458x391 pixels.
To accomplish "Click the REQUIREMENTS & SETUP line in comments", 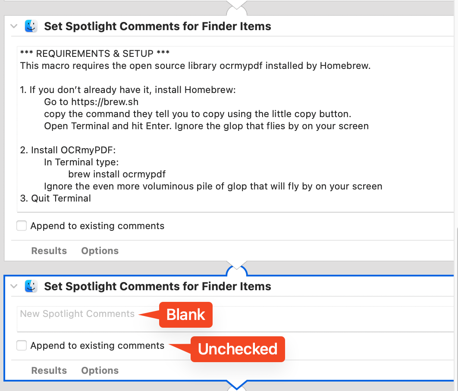I will pos(95,54).
